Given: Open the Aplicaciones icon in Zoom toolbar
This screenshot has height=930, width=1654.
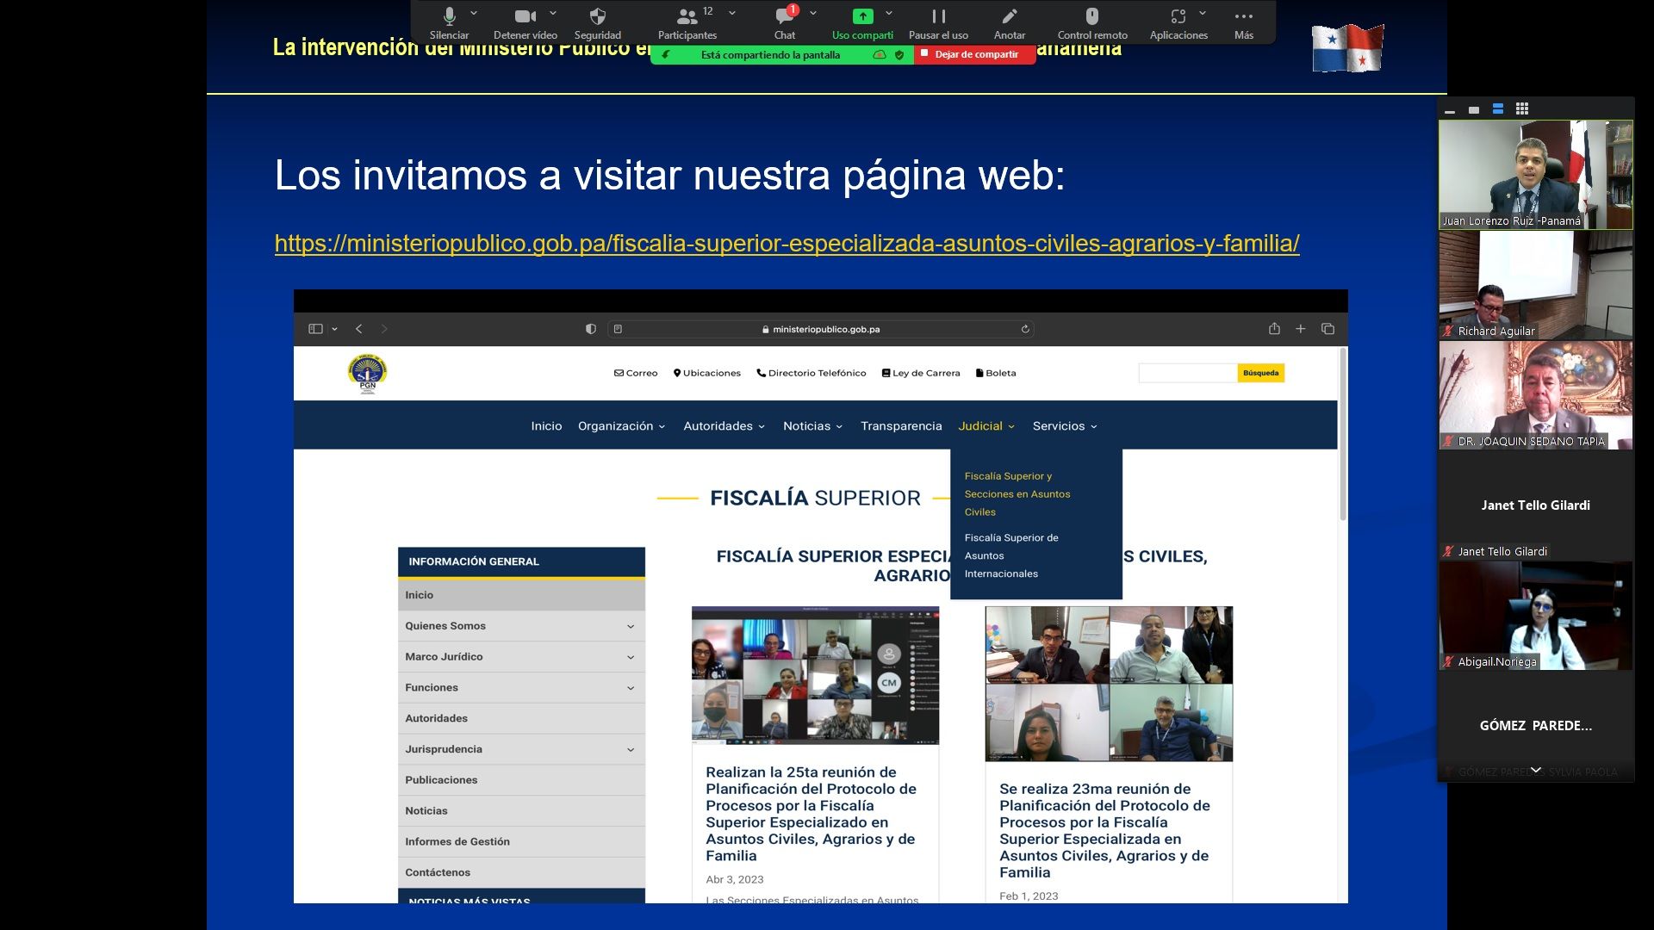Looking at the screenshot, I should tap(1178, 16).
